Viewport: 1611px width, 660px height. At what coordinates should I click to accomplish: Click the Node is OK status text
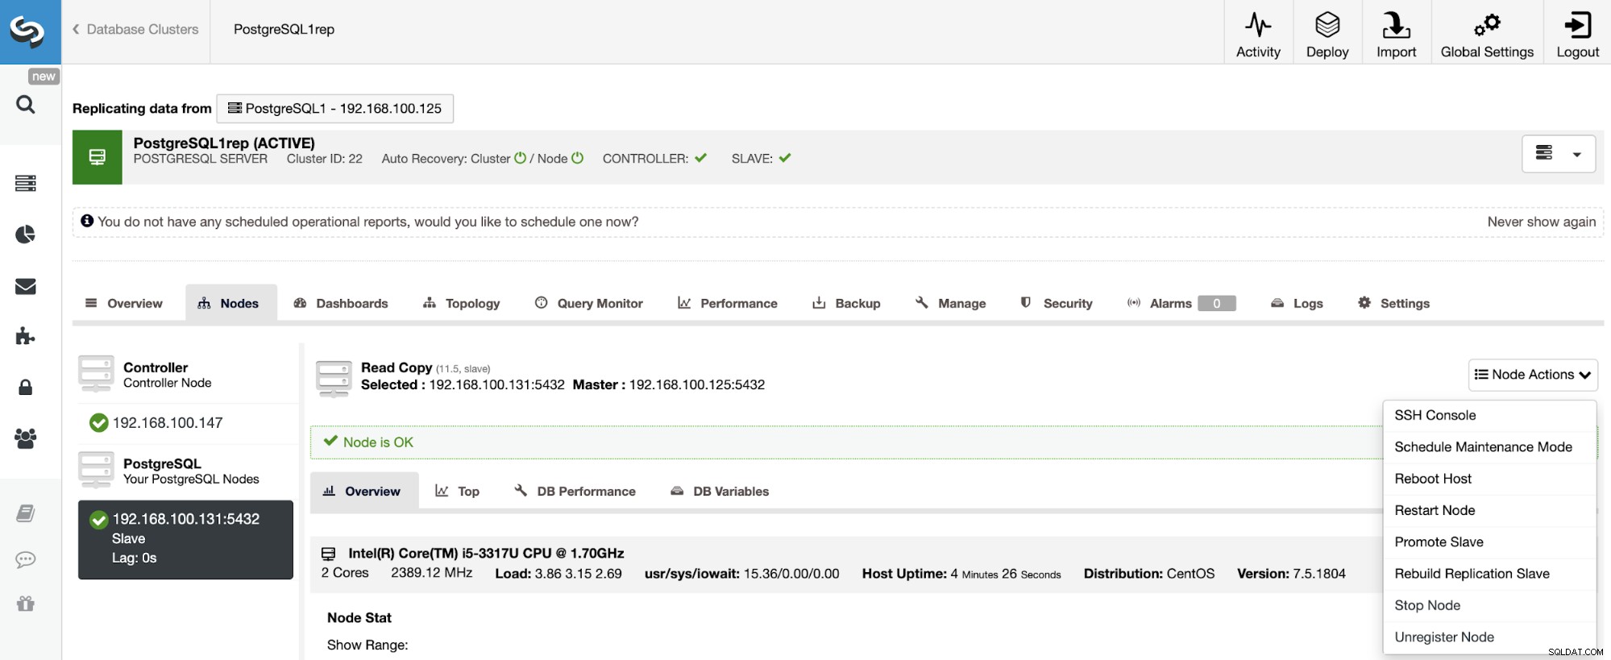pyautogui.click(x=378, y=442)
